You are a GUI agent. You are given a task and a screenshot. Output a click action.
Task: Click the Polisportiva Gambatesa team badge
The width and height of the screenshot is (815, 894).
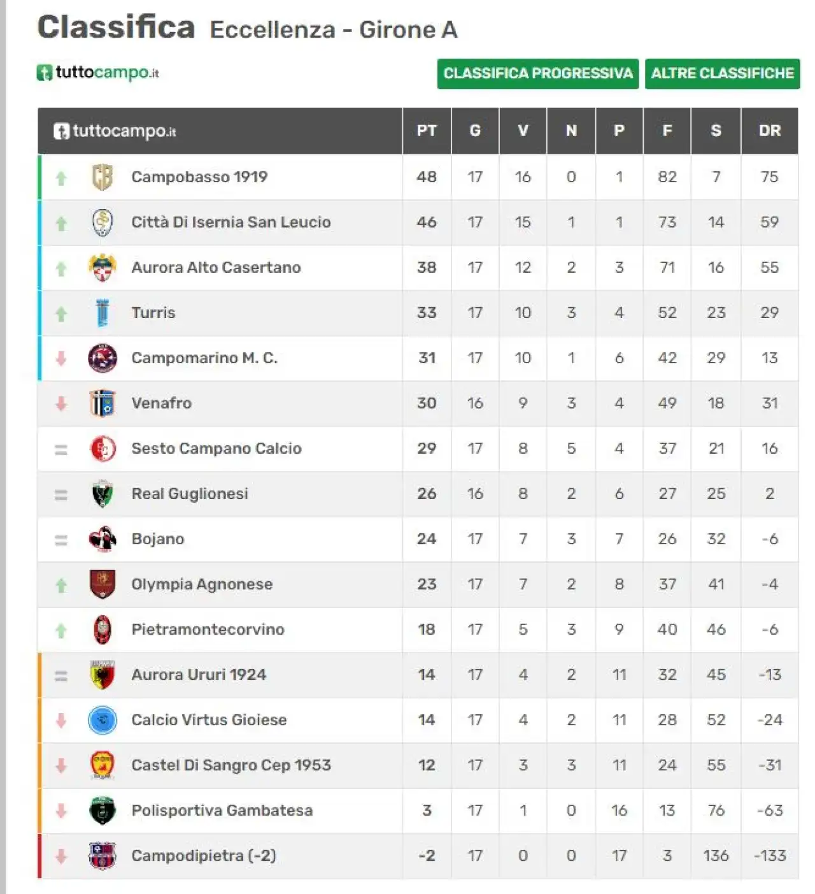coord(103,811)
